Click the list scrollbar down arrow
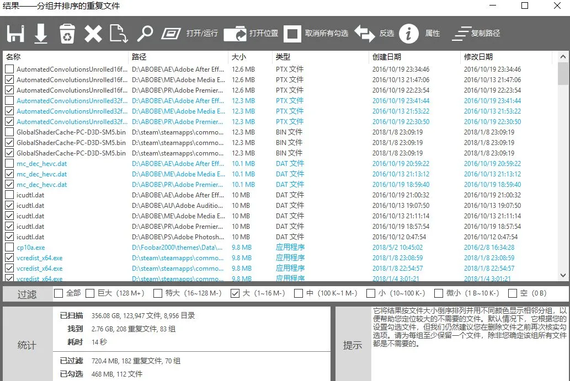The width and height of the screenshot is (570, 381). pos(563,275)
